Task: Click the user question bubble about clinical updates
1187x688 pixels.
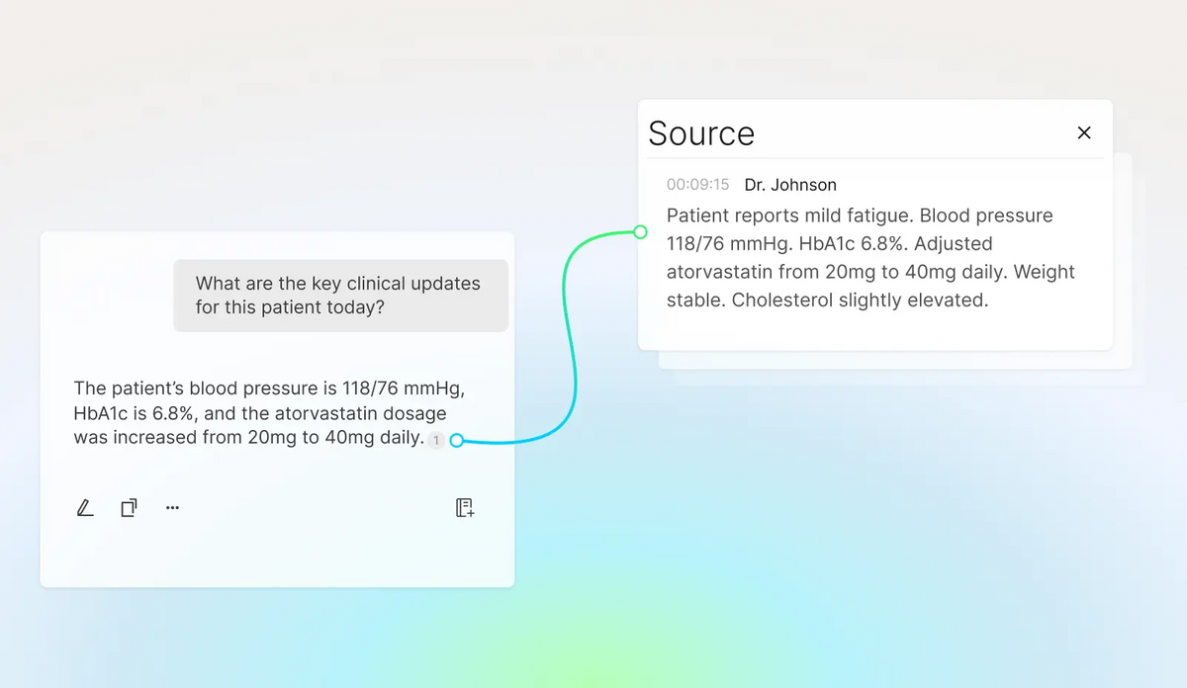Action: coord(340,296)
